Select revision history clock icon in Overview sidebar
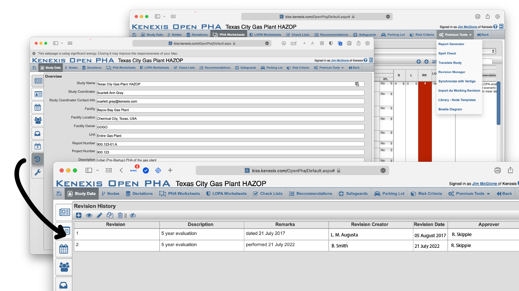The width and height of the screenshot is (519, 291). [38, 159]
